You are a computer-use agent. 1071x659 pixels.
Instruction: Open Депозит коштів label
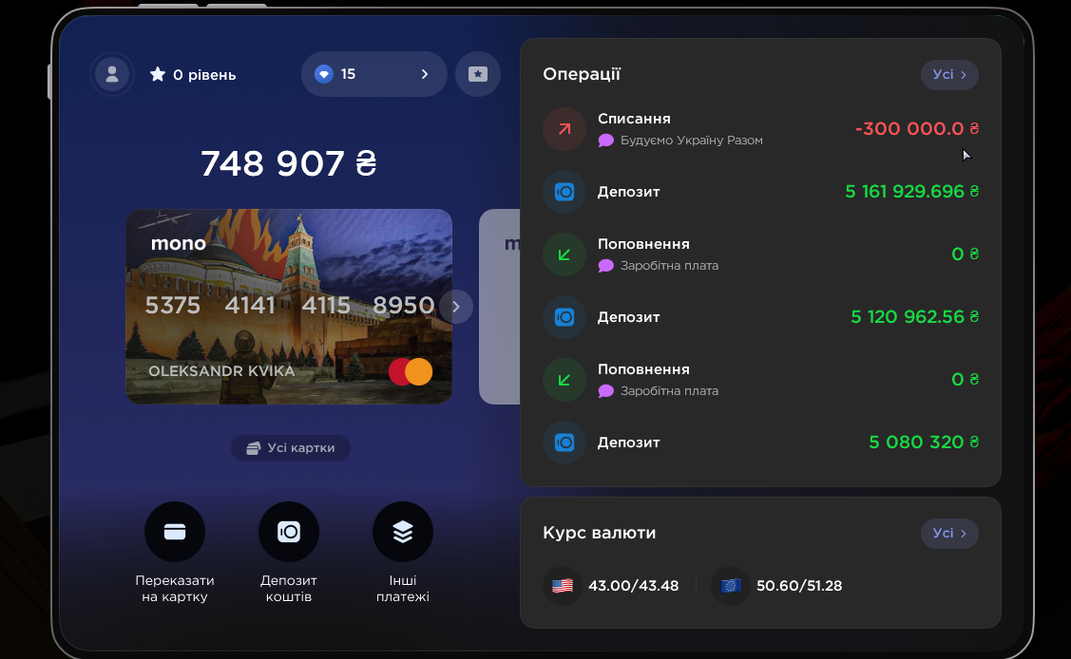coord(289,588)
